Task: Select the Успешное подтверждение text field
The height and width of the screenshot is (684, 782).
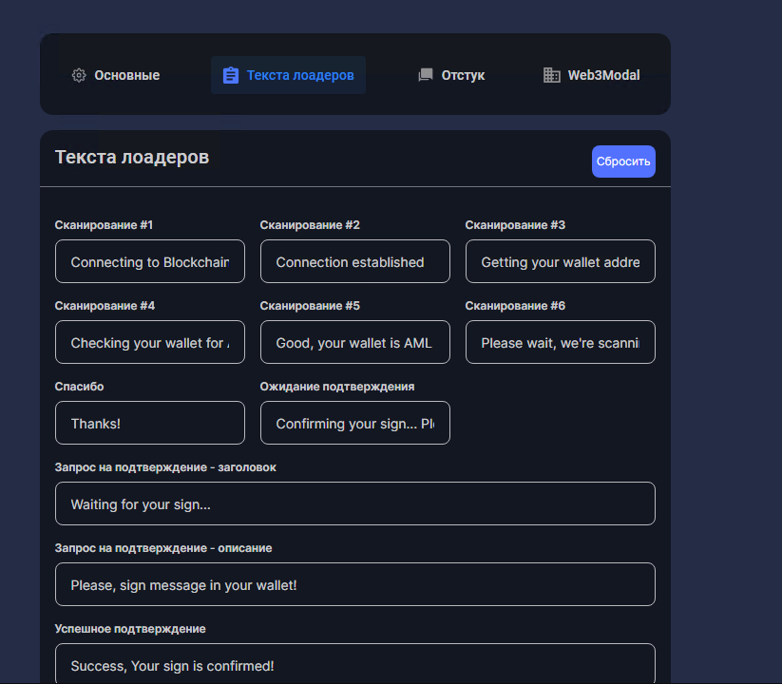Action: coord(355,664)
